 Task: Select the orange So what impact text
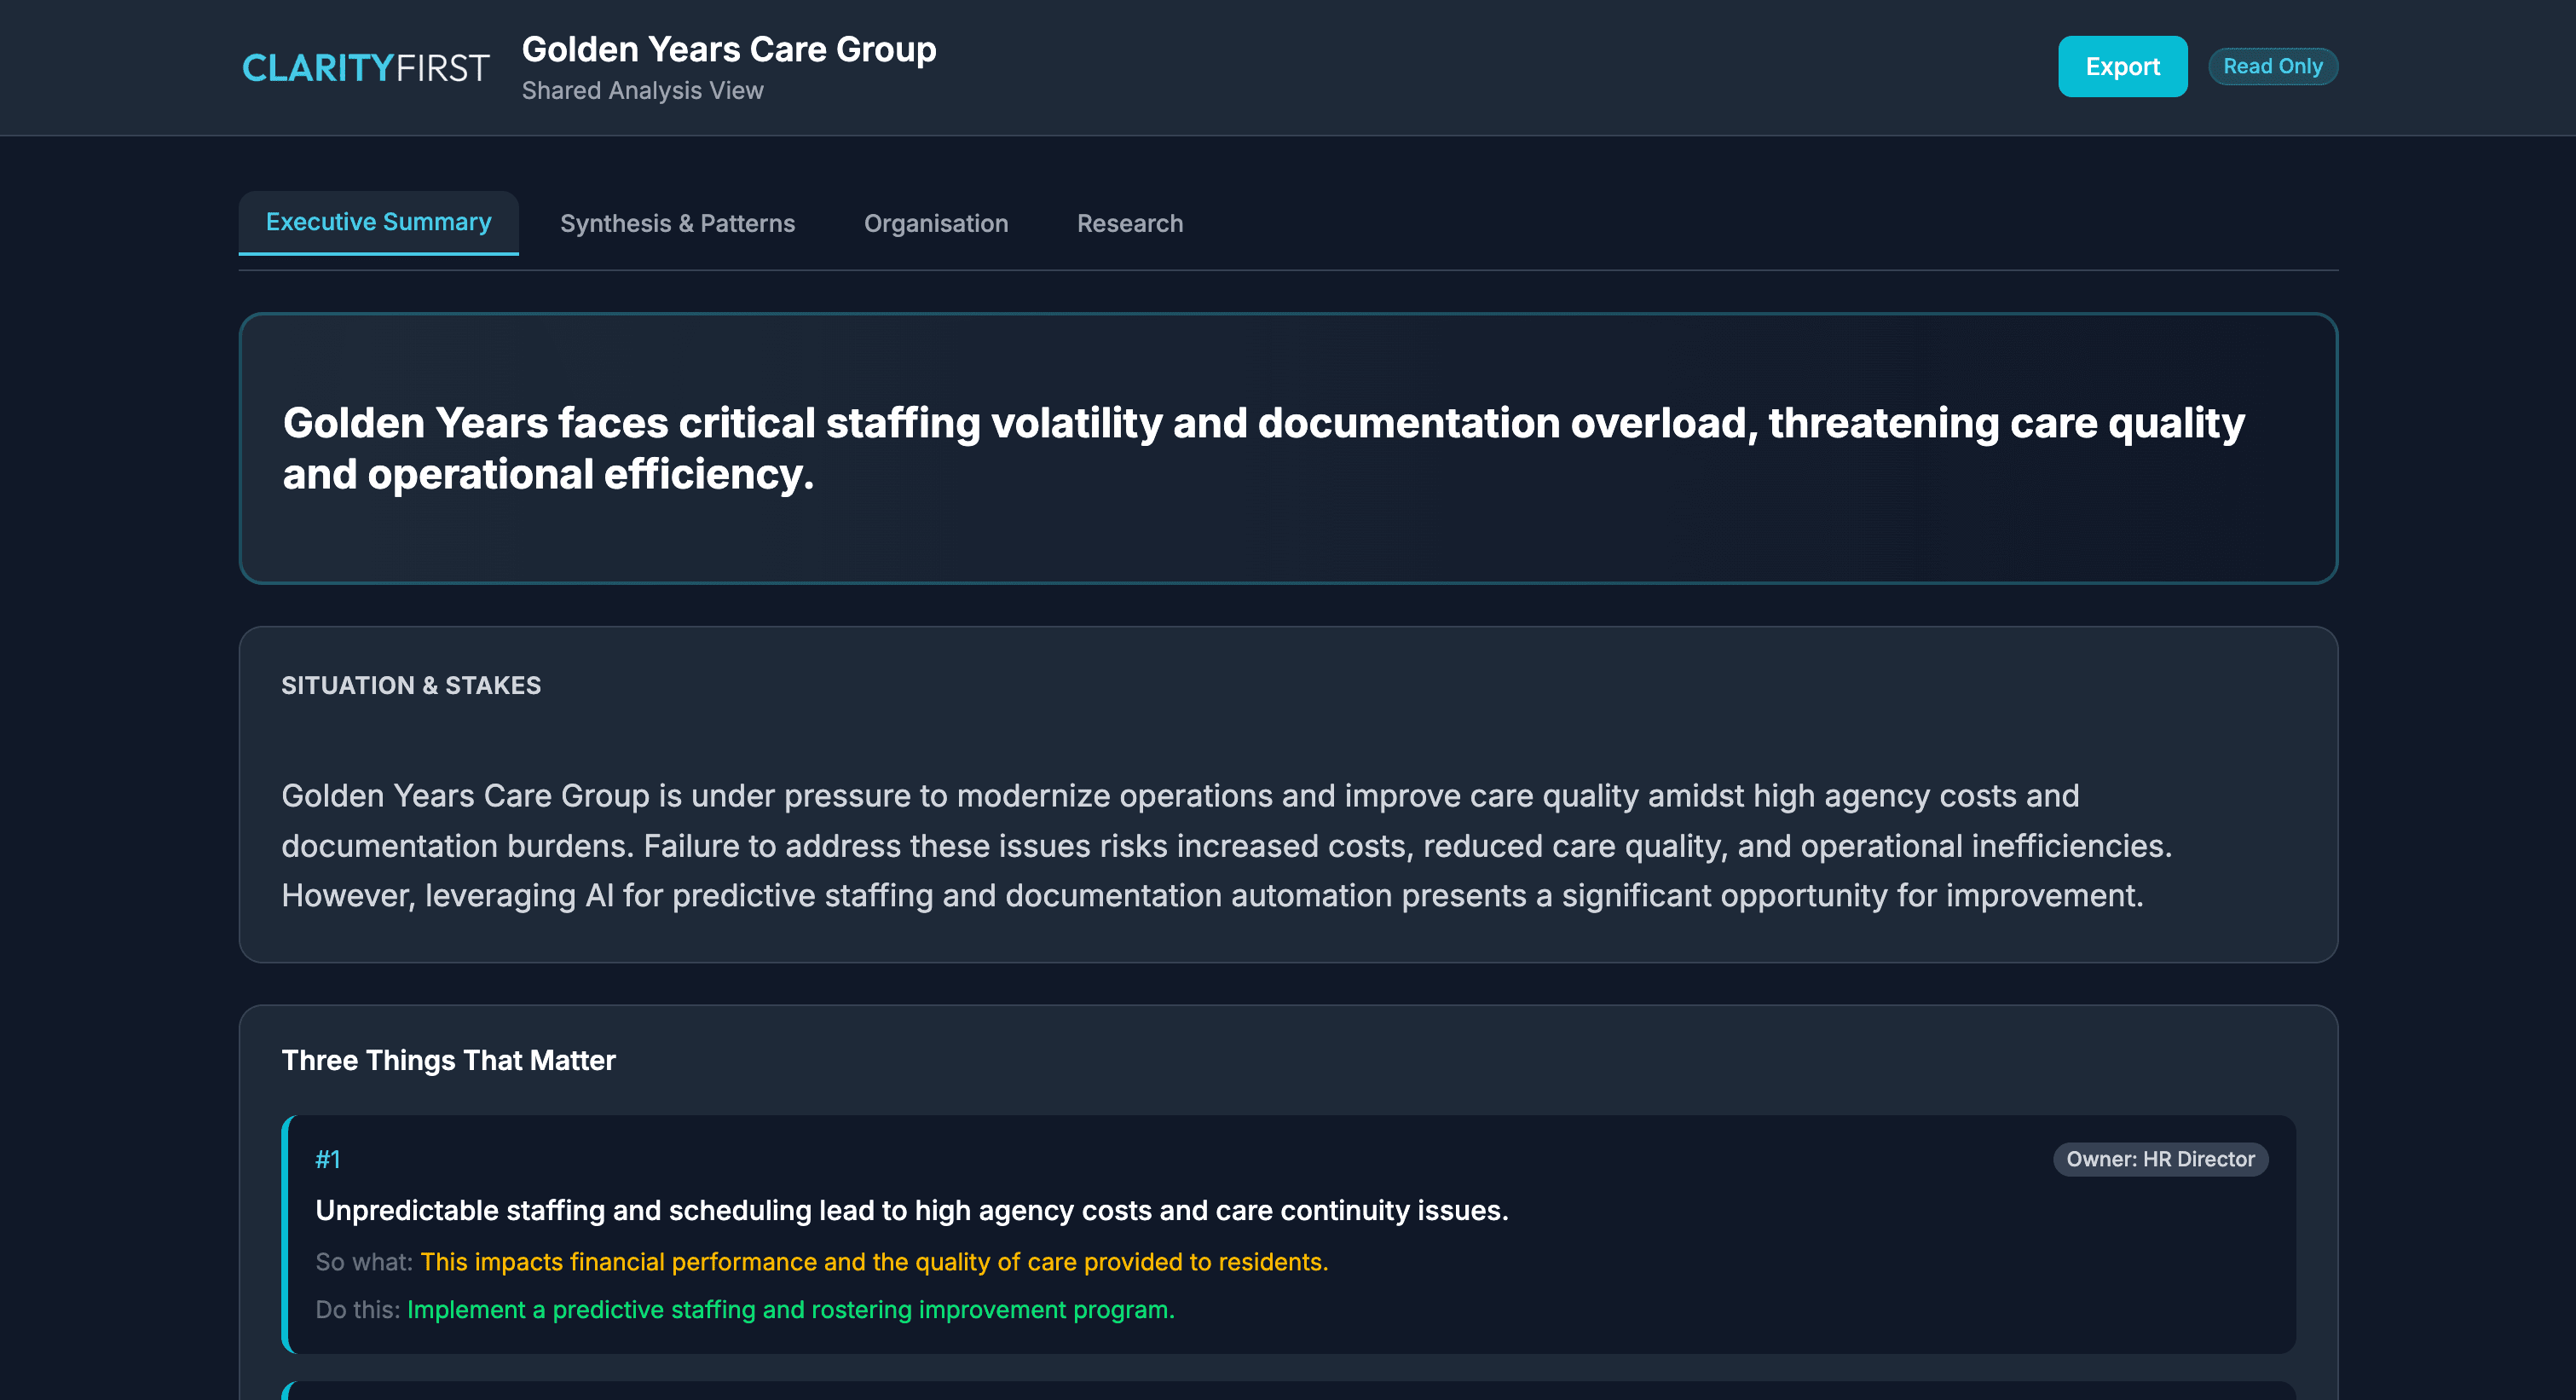(873, 1261)
